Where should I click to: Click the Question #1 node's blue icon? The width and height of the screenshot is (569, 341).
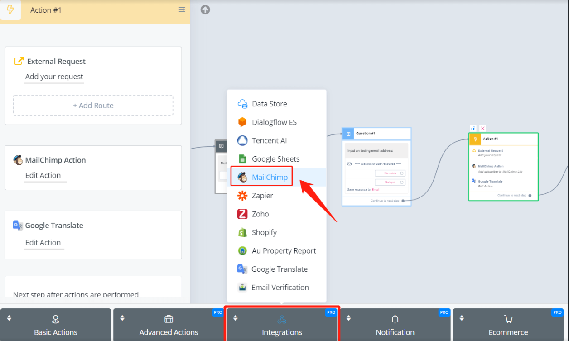point(348,134)
